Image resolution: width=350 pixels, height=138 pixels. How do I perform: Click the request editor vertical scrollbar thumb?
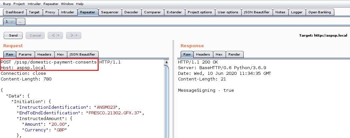point(167,101)
